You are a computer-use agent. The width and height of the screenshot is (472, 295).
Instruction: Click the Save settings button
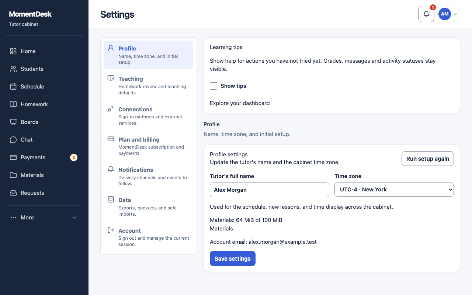click(x=233, y=258)
